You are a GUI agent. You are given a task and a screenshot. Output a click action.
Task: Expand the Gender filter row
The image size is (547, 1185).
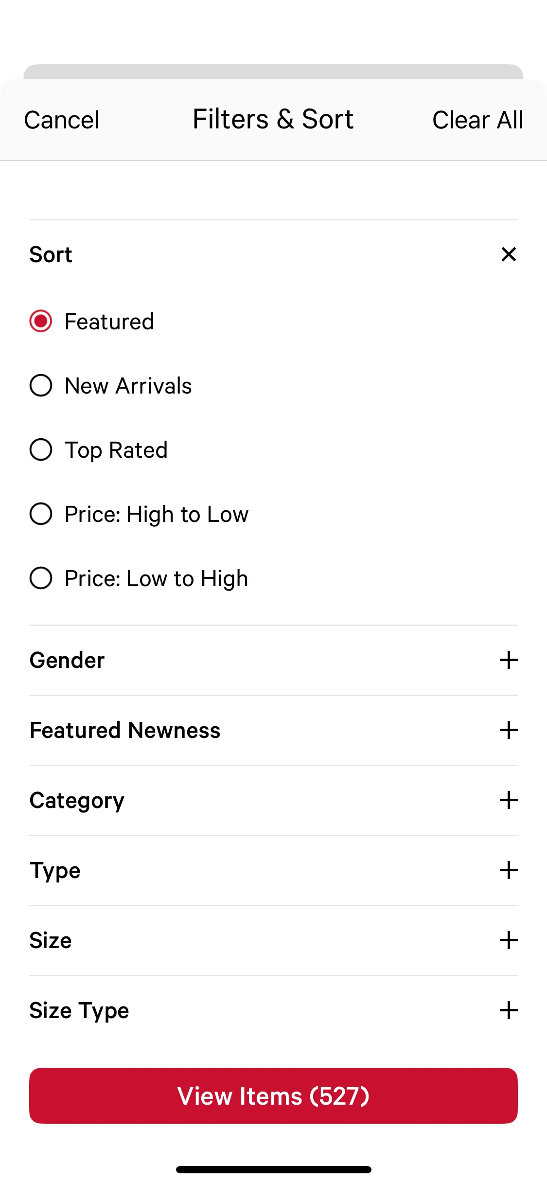[x=68, y=660]
